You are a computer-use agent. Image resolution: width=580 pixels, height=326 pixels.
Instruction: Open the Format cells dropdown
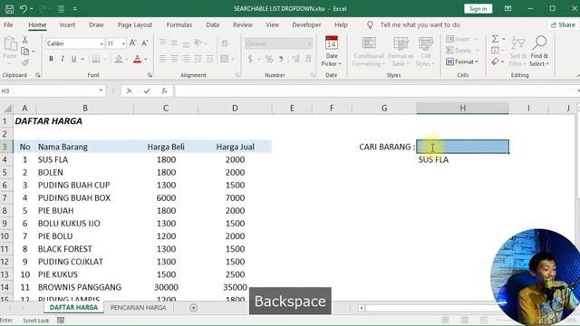[462, 62]
